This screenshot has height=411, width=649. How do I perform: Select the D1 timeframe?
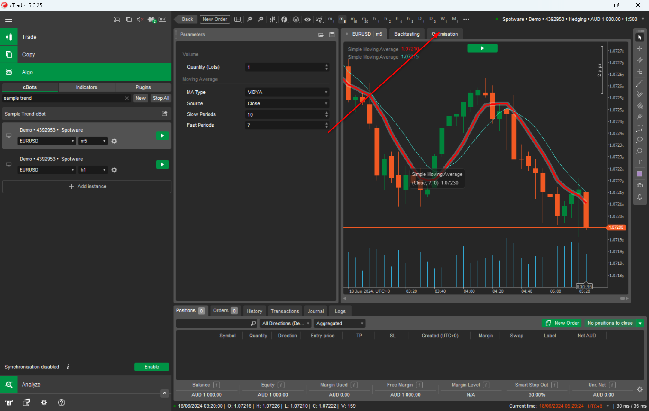pyautogui.click(x=421, y=19)
